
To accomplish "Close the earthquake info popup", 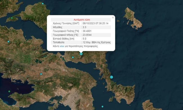I will click(x=113, y=17).
